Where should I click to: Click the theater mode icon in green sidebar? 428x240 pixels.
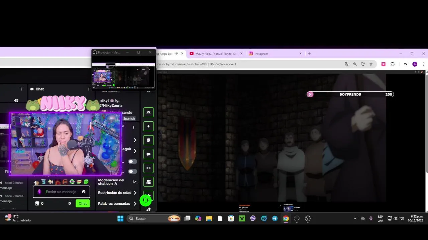148,112
